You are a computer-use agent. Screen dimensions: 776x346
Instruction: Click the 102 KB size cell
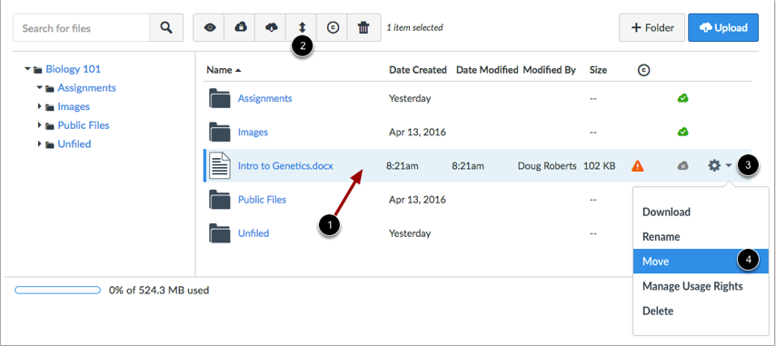(600, 166)
